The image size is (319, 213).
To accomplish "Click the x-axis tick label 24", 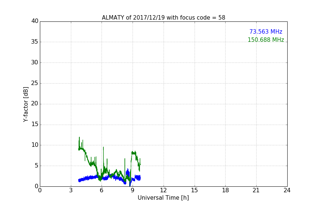I will [287, 190].
